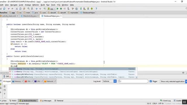Start Debug with bug icon
Image resolution: width=187 pixels, height=105 pixels.
61,9
